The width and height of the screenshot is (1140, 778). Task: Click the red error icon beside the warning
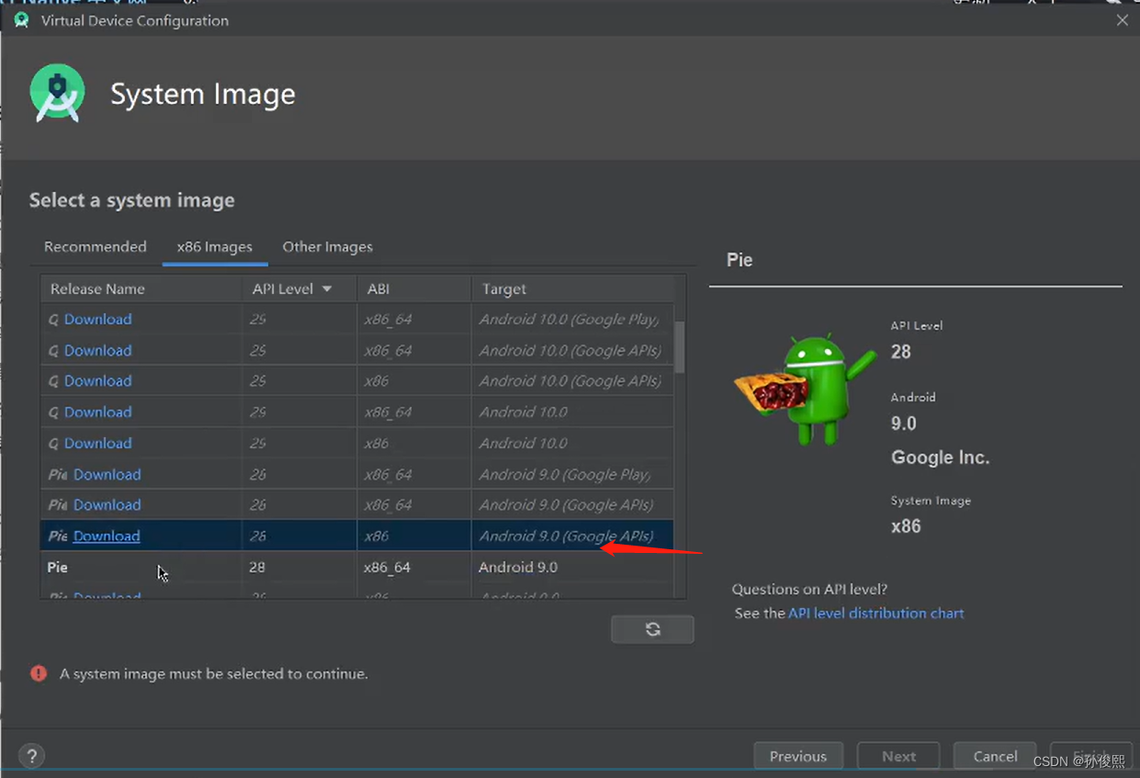[39, 673]
